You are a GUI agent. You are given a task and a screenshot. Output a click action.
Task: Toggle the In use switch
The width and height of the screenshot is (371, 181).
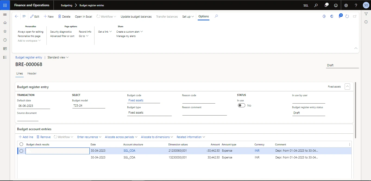pyautogui.click(x=241, y=105)
